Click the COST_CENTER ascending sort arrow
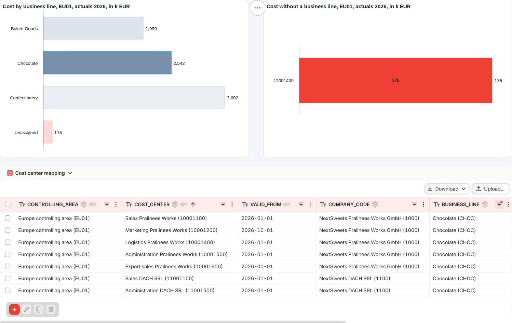 click(193, 205)
